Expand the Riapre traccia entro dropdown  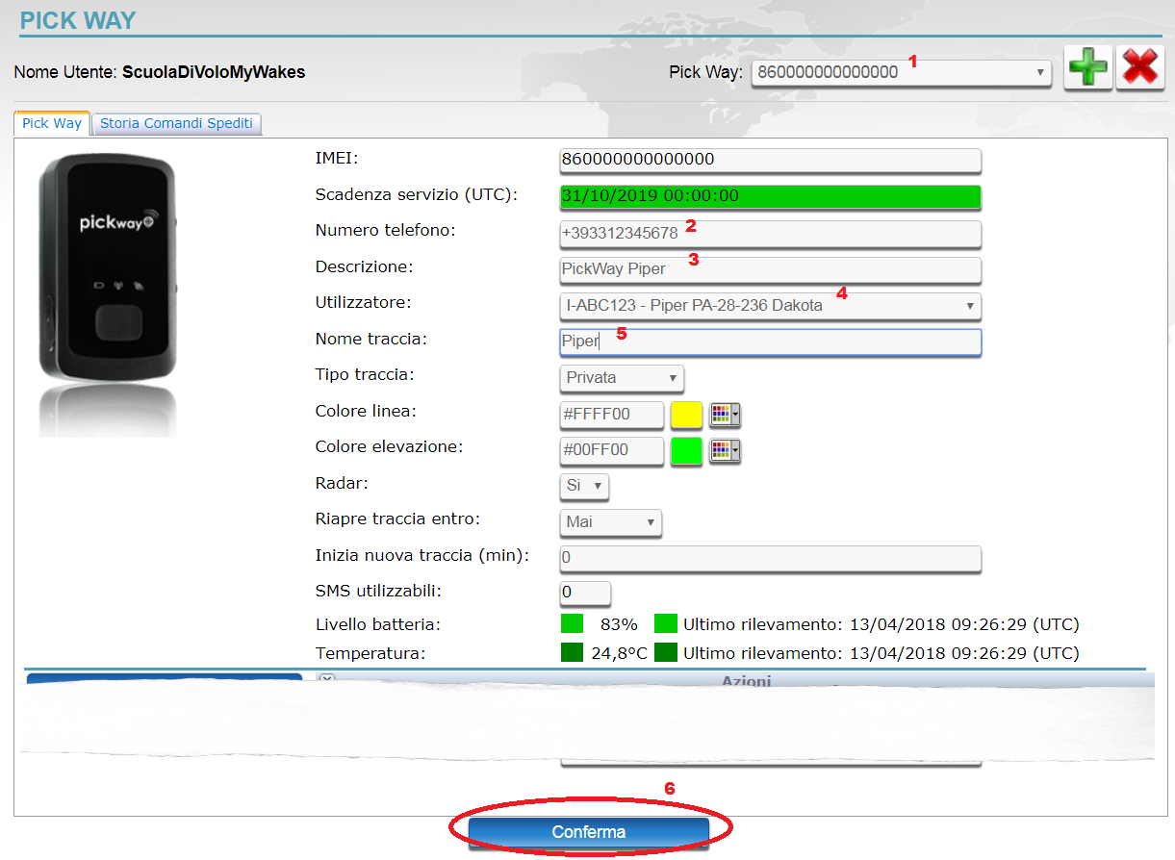click(x=610, y=522)
